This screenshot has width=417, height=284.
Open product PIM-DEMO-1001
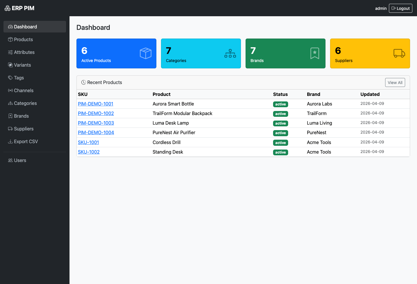pos(95,104)
